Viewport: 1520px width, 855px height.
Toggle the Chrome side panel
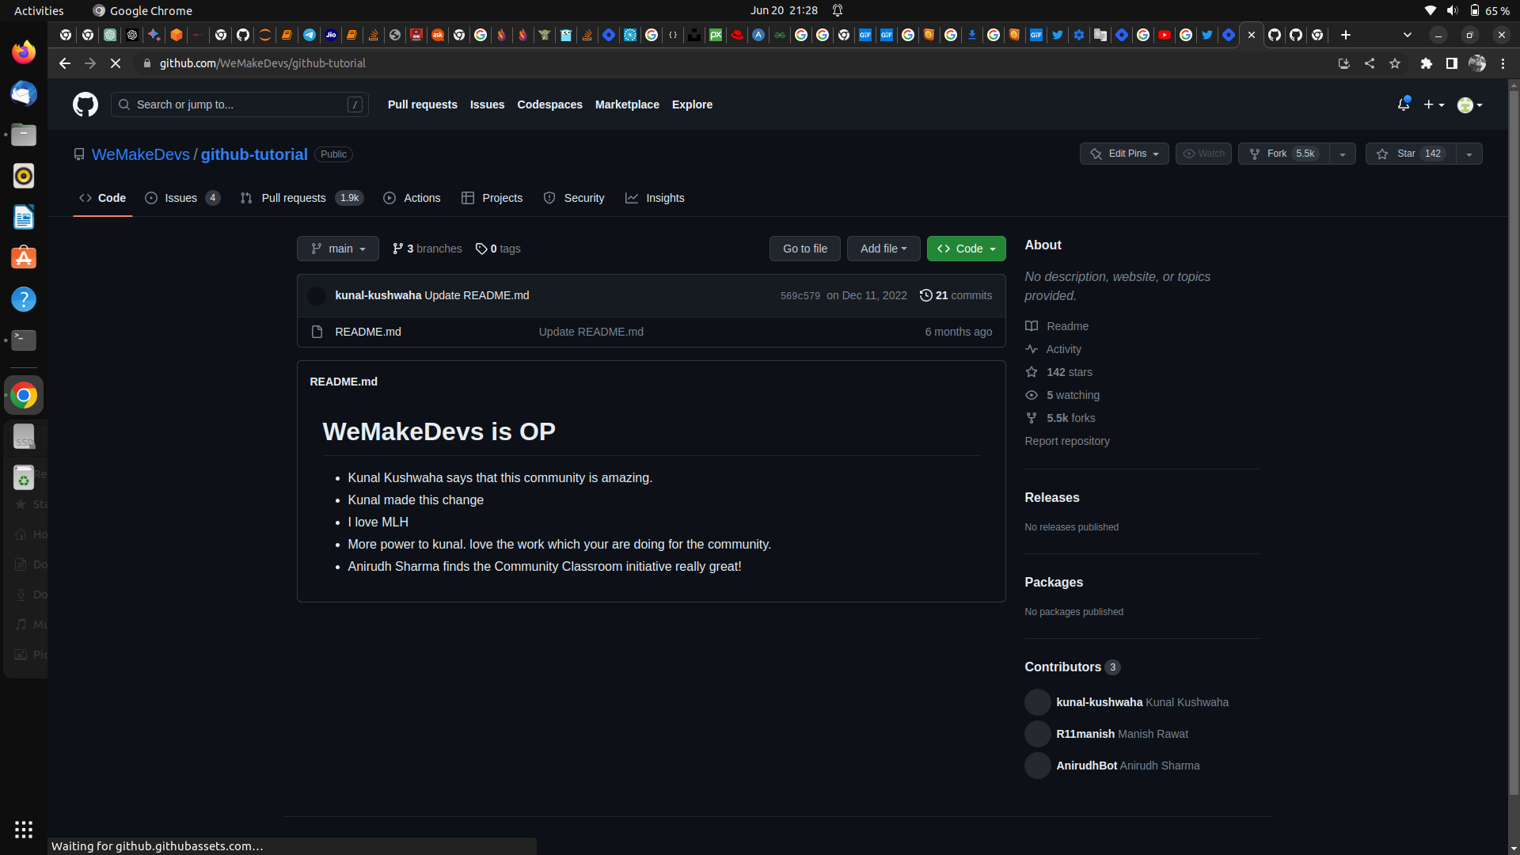point(1451,63)
